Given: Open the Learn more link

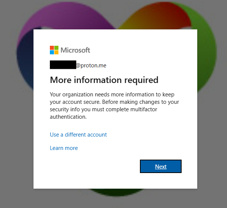Looking at the screenshot, I should click(64, 148).
